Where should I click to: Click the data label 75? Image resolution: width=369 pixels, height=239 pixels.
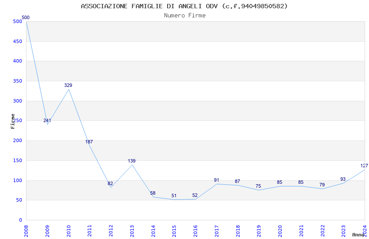click(x=258, y=186)
